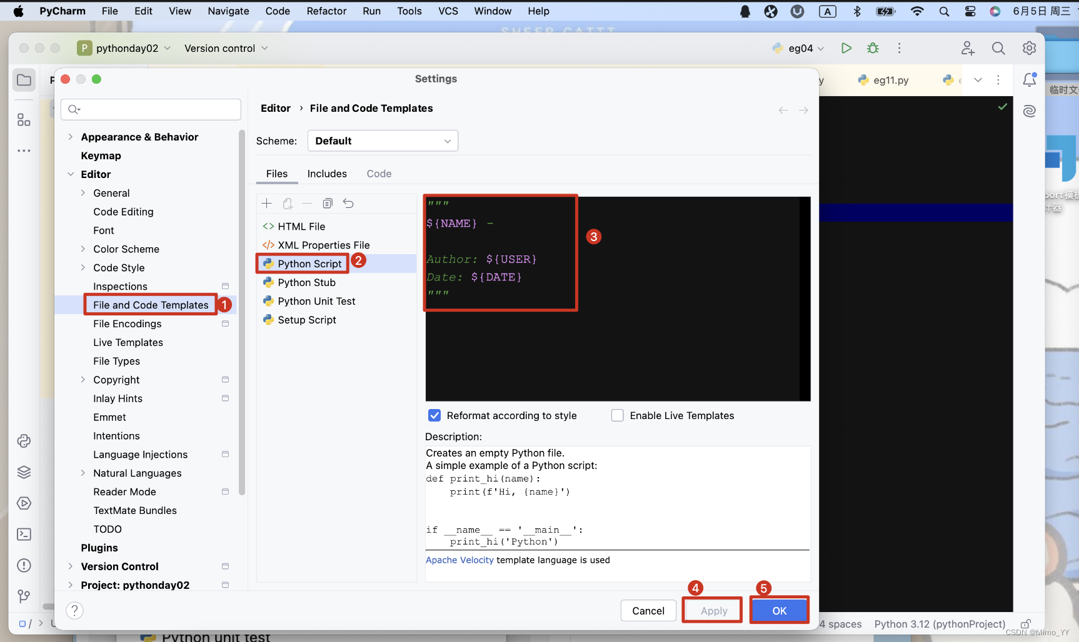This screenshot has height=642, width=1079.
Task: Open the Refactor menu
Action: coord(326,11)
